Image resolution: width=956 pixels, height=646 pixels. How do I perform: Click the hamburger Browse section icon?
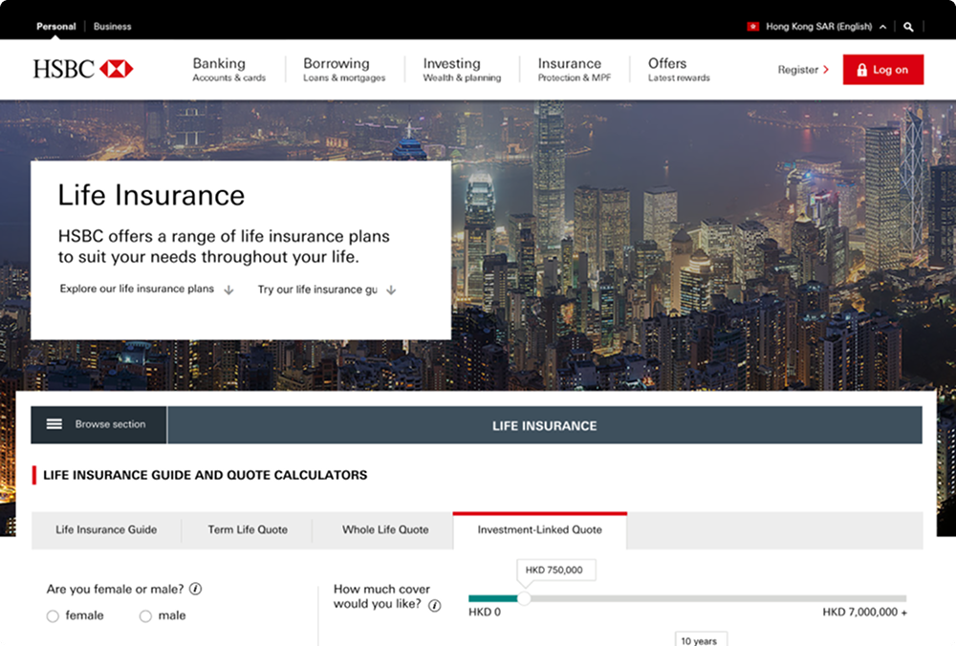54,424
